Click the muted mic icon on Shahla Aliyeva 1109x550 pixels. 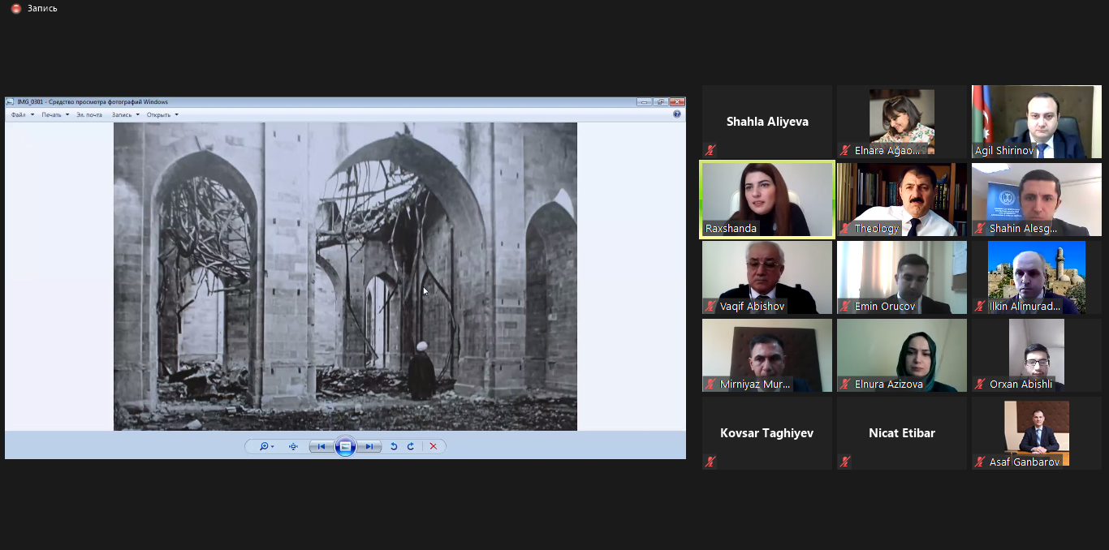tap(710, 150)
